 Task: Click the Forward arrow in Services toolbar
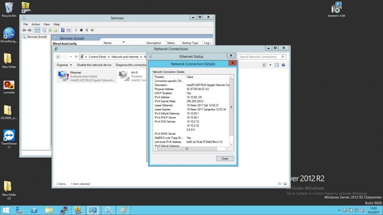[29, 30]
